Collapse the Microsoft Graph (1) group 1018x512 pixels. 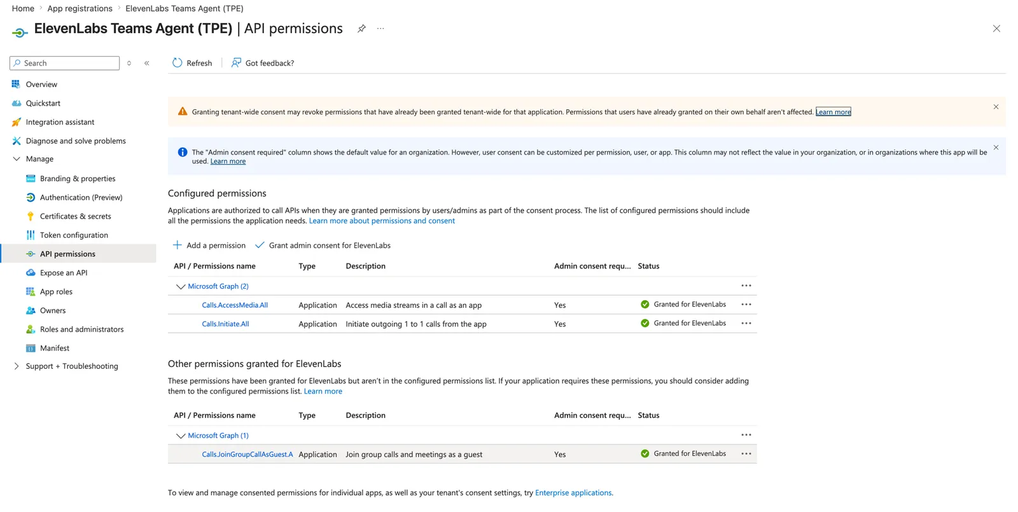pos(181,436)
